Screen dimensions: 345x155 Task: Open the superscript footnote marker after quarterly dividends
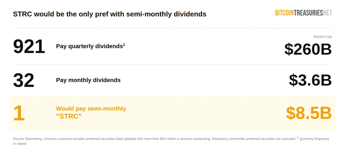tap(124, 44)
